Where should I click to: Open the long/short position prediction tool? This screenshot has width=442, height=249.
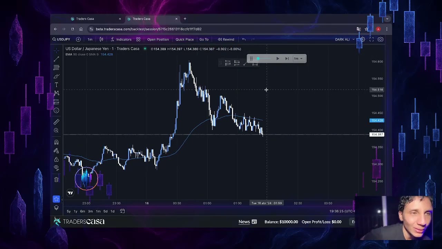pos(56,102)
